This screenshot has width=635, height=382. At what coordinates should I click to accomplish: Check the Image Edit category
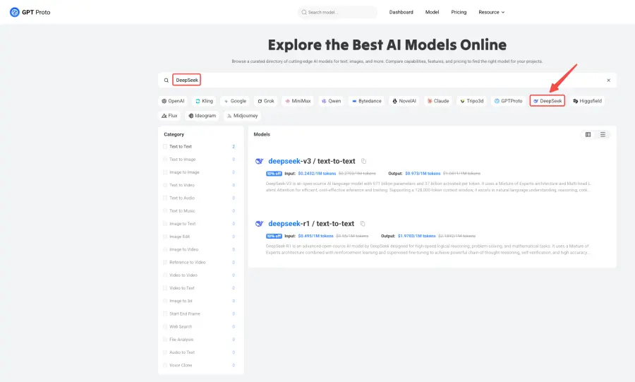(x=165, y=237)
